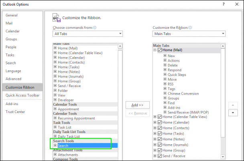The image size is (244, 161).
Task: Click the left list scrollbar up arrow
Action: [120, 46]
